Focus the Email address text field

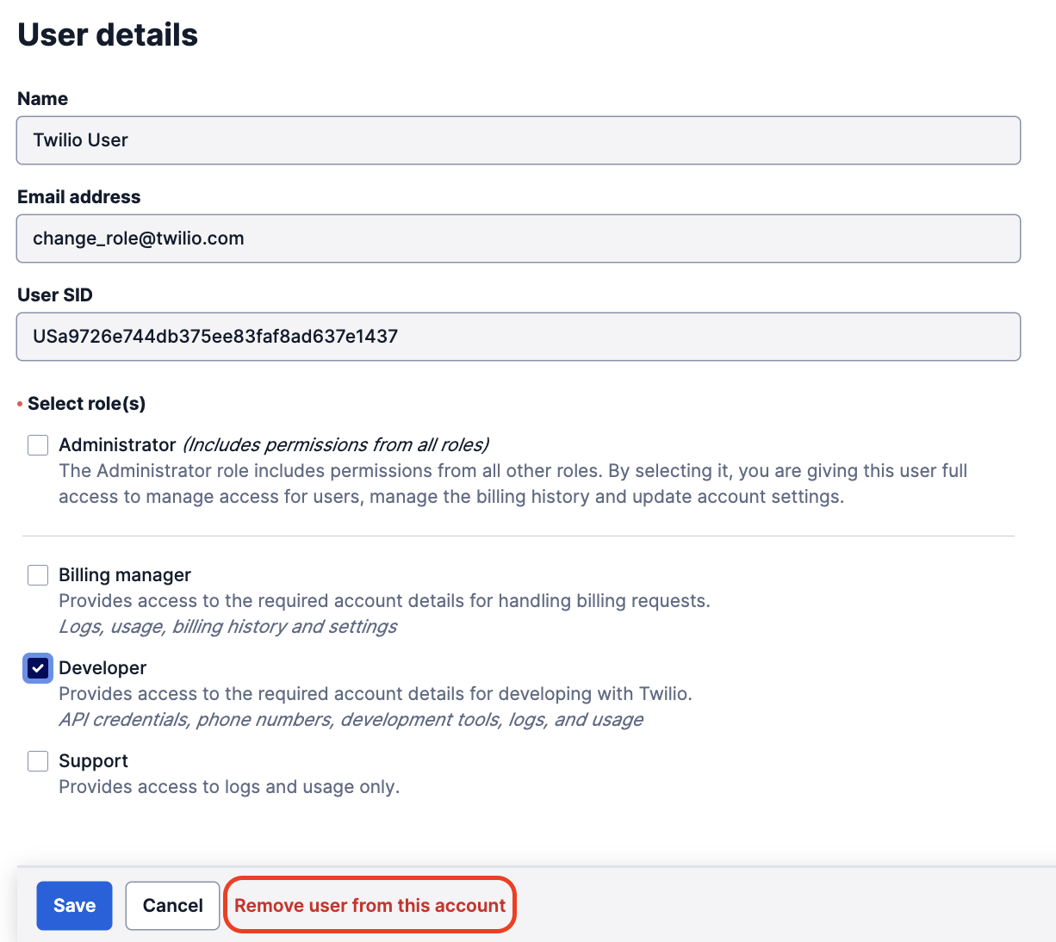(518, 239)
